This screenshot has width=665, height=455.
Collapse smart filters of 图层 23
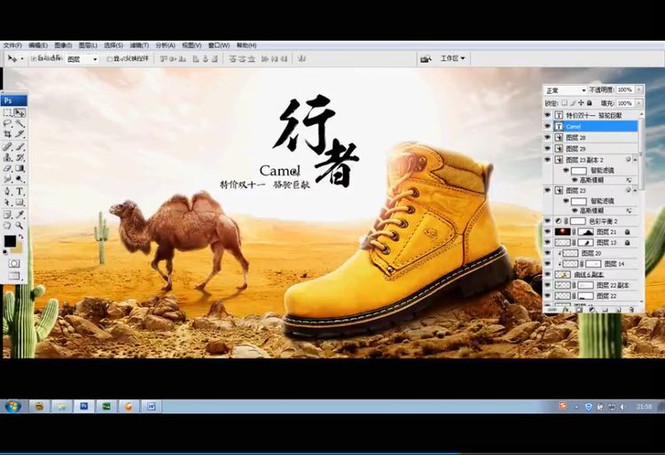(x=636, y=190)
